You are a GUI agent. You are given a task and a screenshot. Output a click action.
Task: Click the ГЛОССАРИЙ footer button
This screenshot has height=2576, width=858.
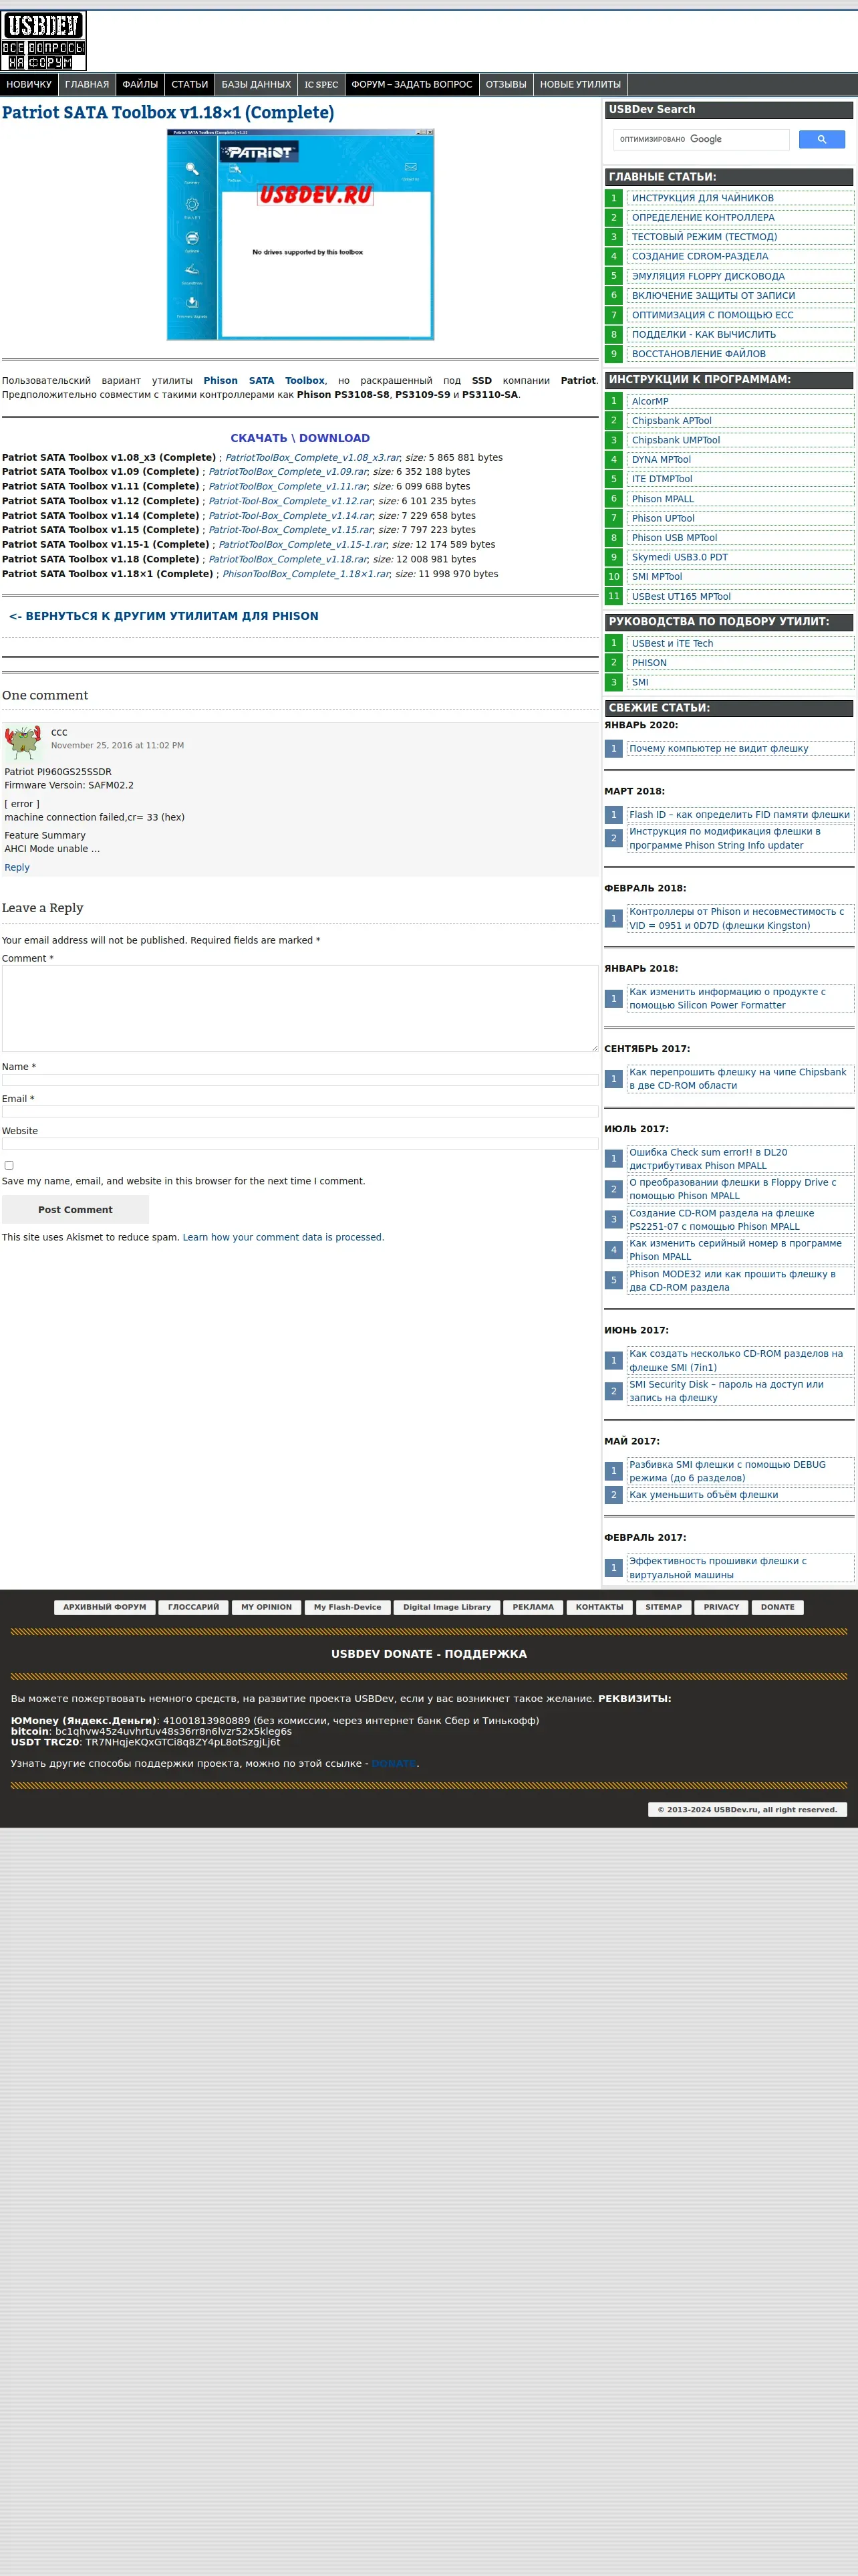[x=194, y=1608]
